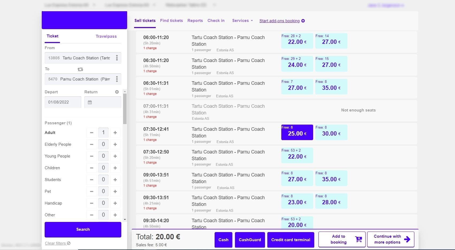The height and width of the screenshot is (250, 455).
Task: Open the Find tickets tab
Action: point(171,21)
